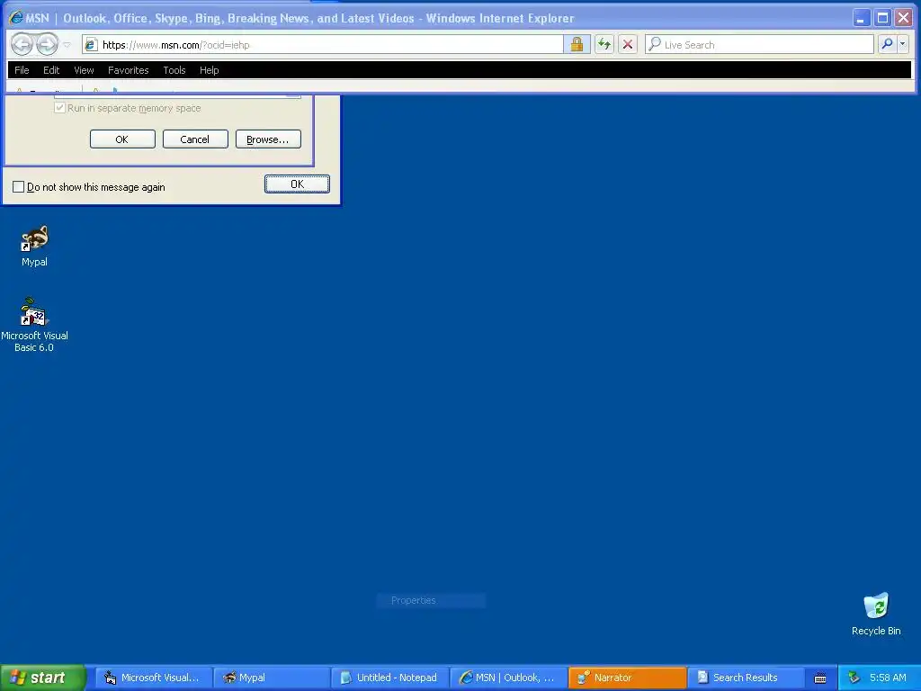Viewport: 921px width, 691px height.
Task: Switch to Mypal taskbar item
Action: point(271,678)
